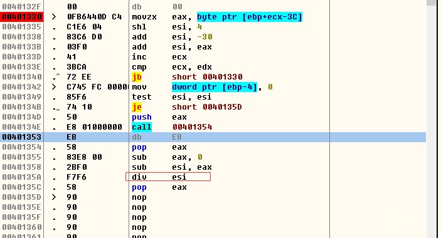The width and height of the screenshot is (441, 238).
Task: Click jump target short 00401330
Action: [207, 77]
